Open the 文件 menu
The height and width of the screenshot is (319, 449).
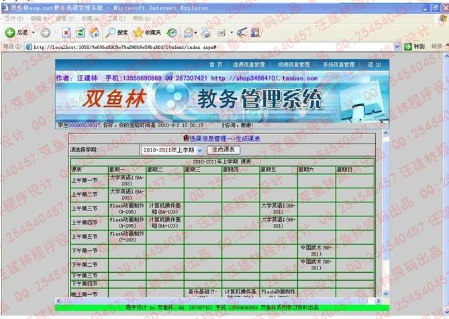click(x=14, y=19)
